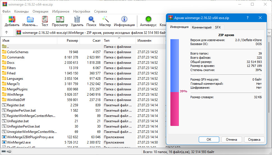Click the Frhed folder icon
This screenshot has height=155, width=272.
tap(4, 73)
